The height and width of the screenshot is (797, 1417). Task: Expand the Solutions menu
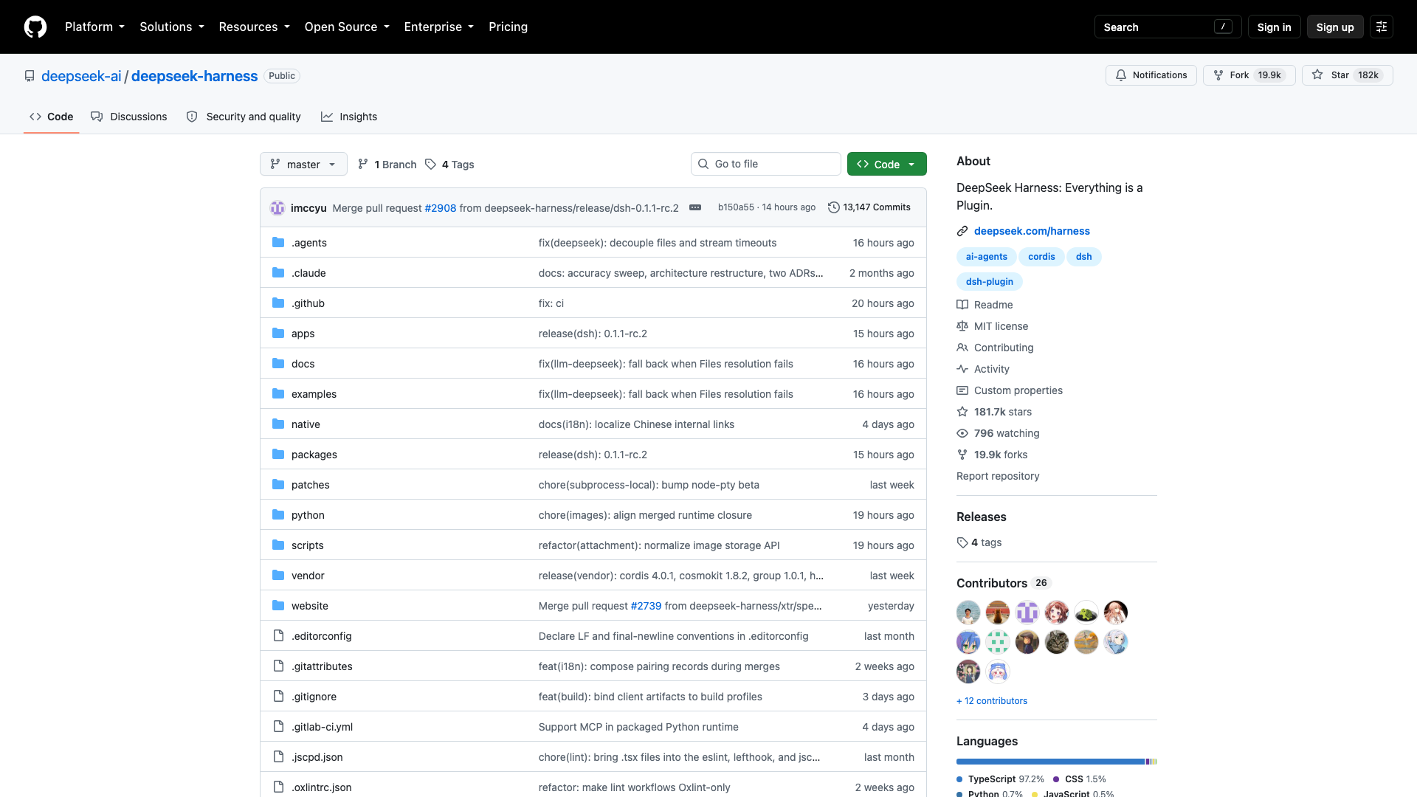[171, 27]
